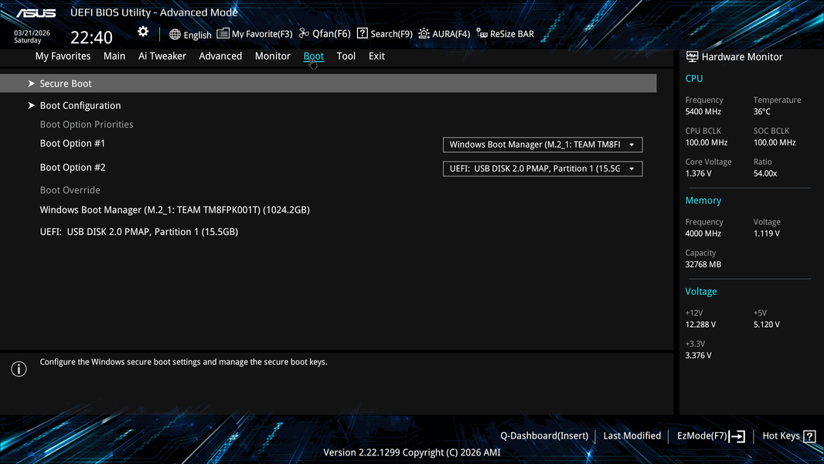
Task: Click the 03/21/2026 date
Action: (32, 32)
